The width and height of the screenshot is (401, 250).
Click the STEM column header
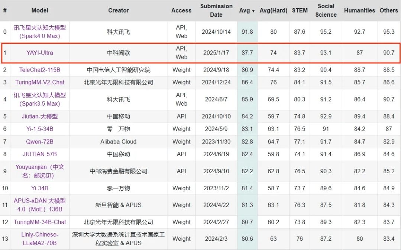300,11
